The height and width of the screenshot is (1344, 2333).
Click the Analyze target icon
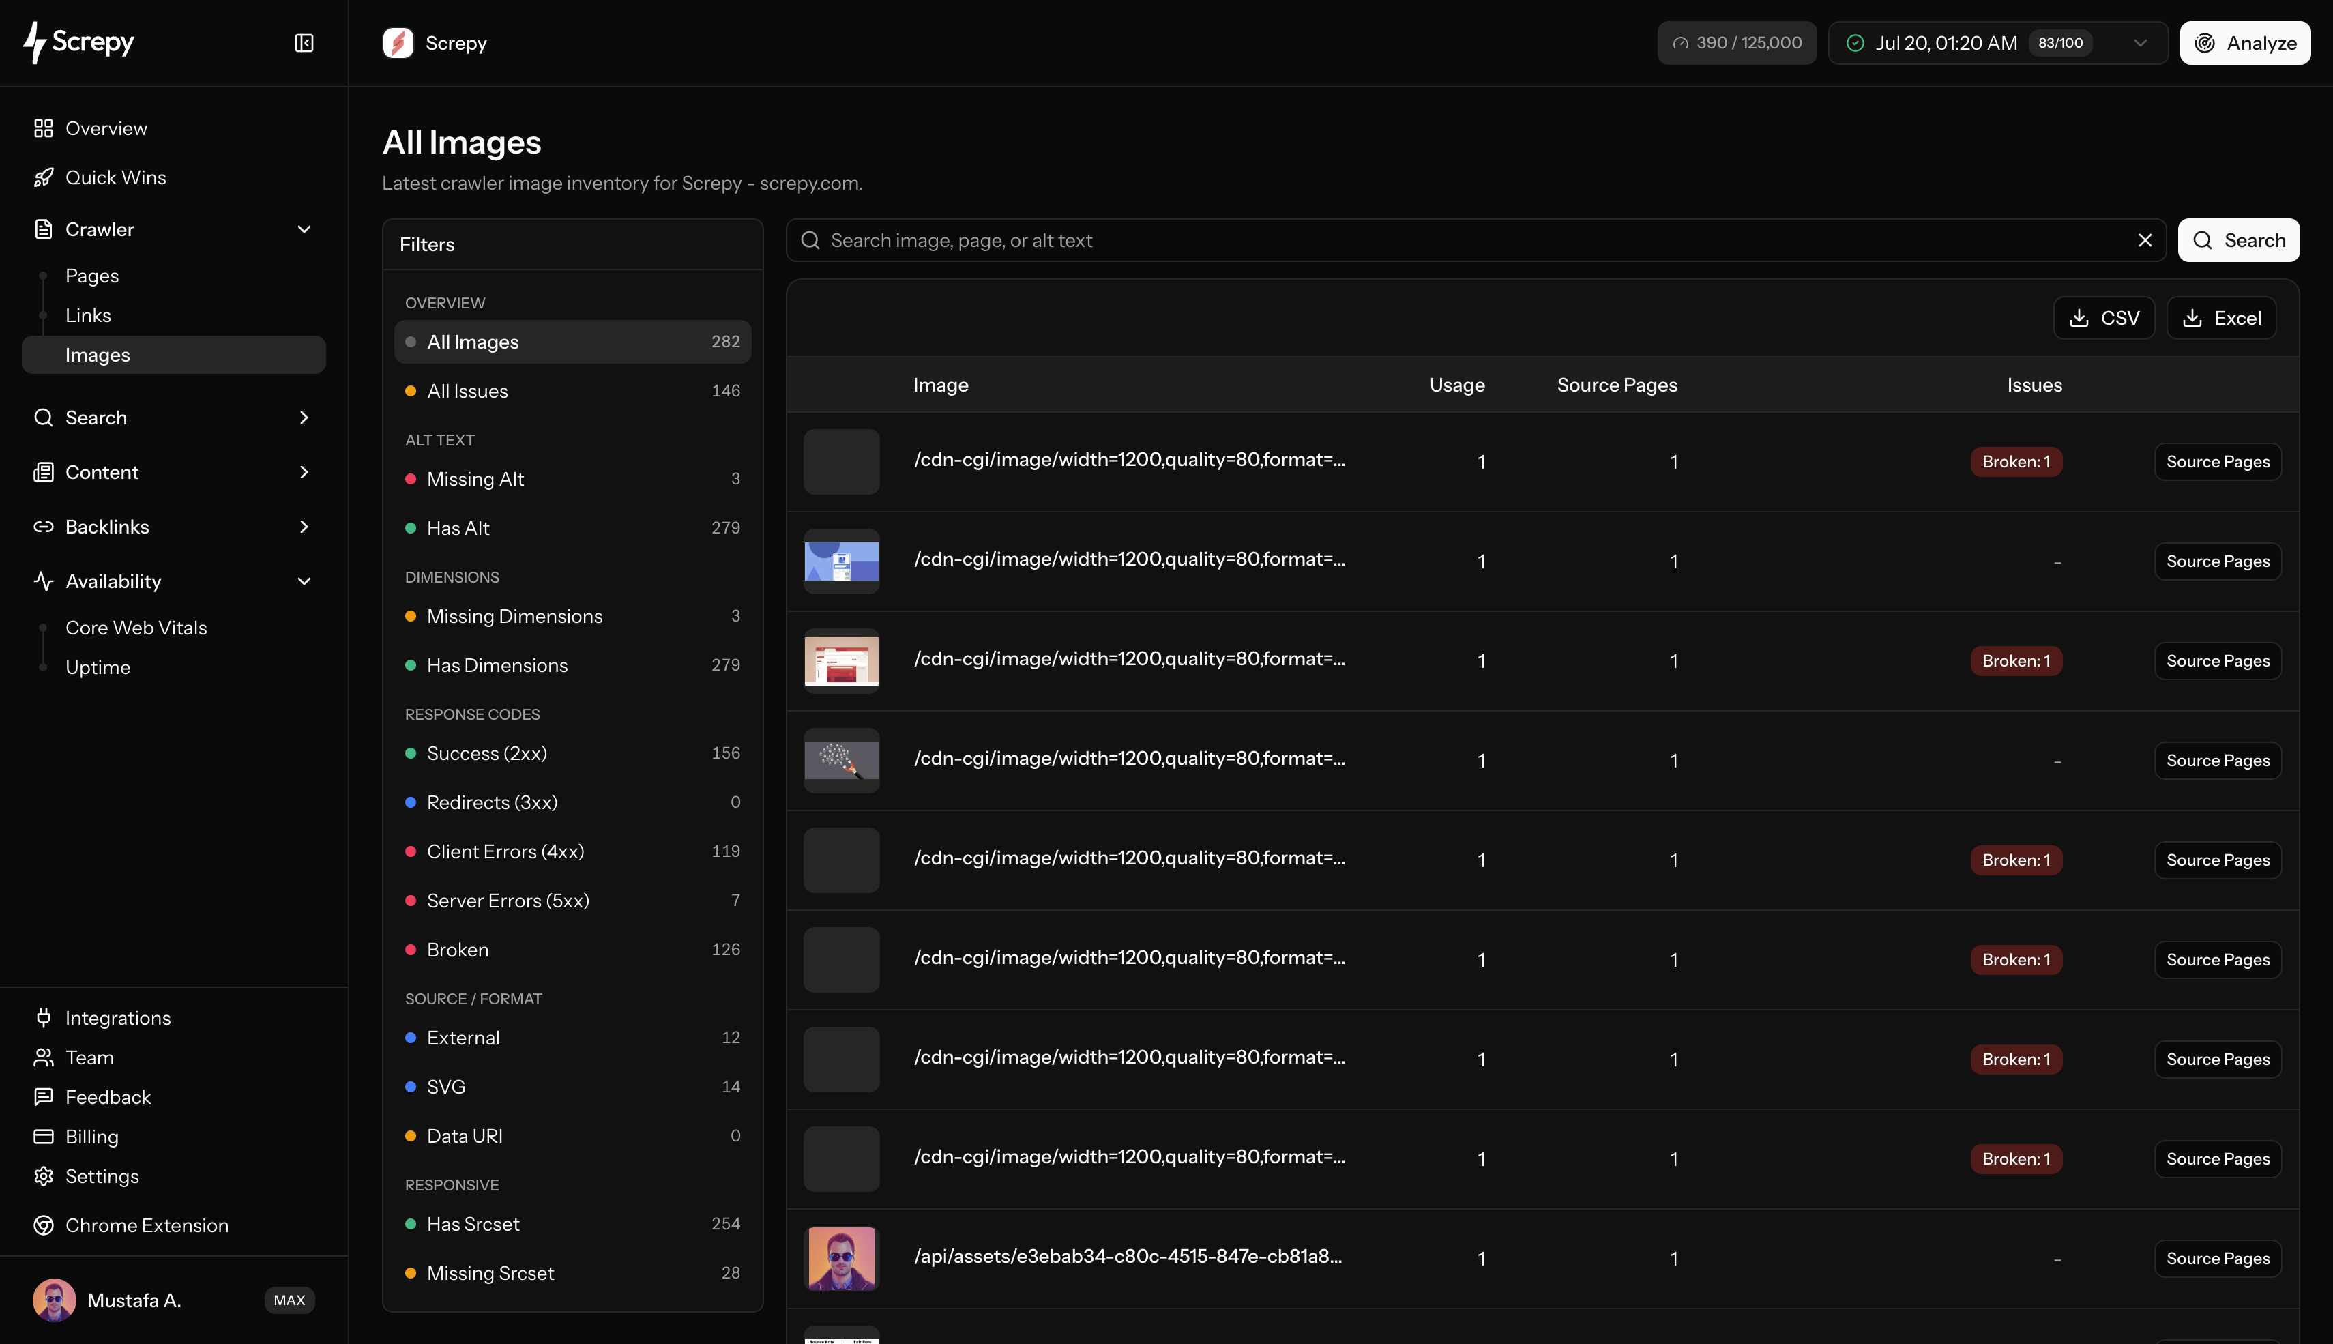(2205, 44)
